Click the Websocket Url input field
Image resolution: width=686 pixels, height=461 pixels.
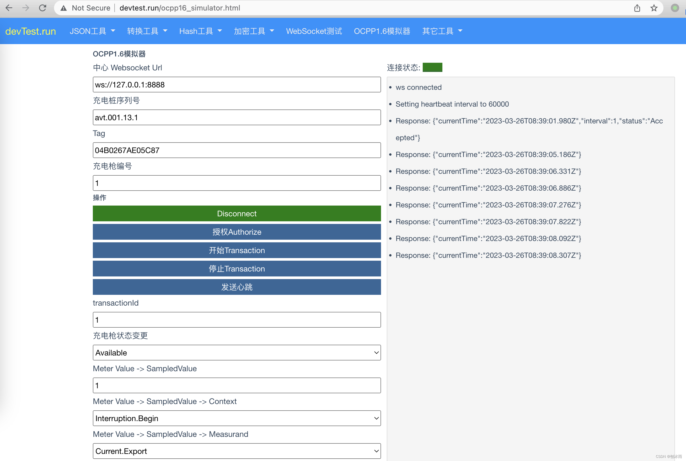(x=237, y=85)
